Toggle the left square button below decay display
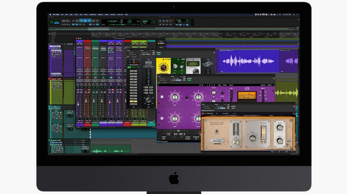 262,142
